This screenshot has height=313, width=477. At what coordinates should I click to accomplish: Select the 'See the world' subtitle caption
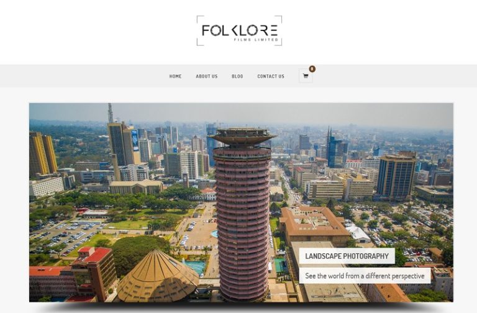[365, 276]
